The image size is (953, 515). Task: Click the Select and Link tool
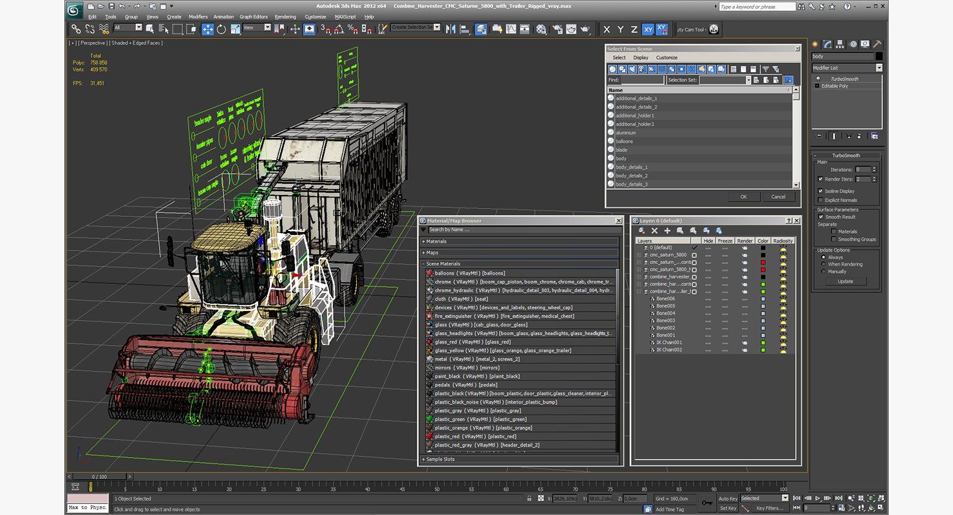click(x=76, y=29)
